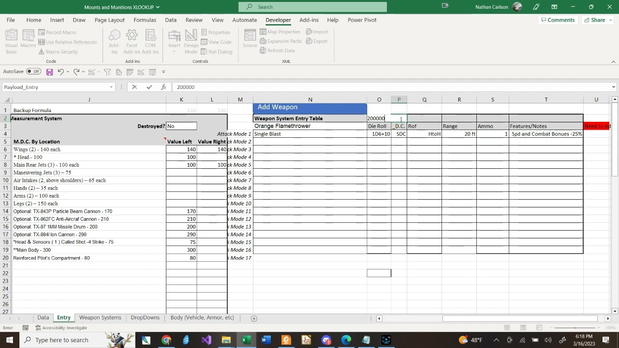Open Word from the Windows taskbar
The image size is (619, 348).
click(x=265, y=340)
